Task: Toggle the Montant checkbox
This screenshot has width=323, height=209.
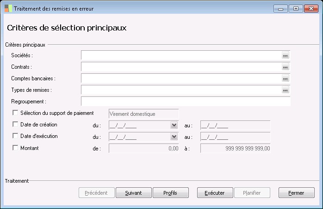Action: tap(15, 148)
